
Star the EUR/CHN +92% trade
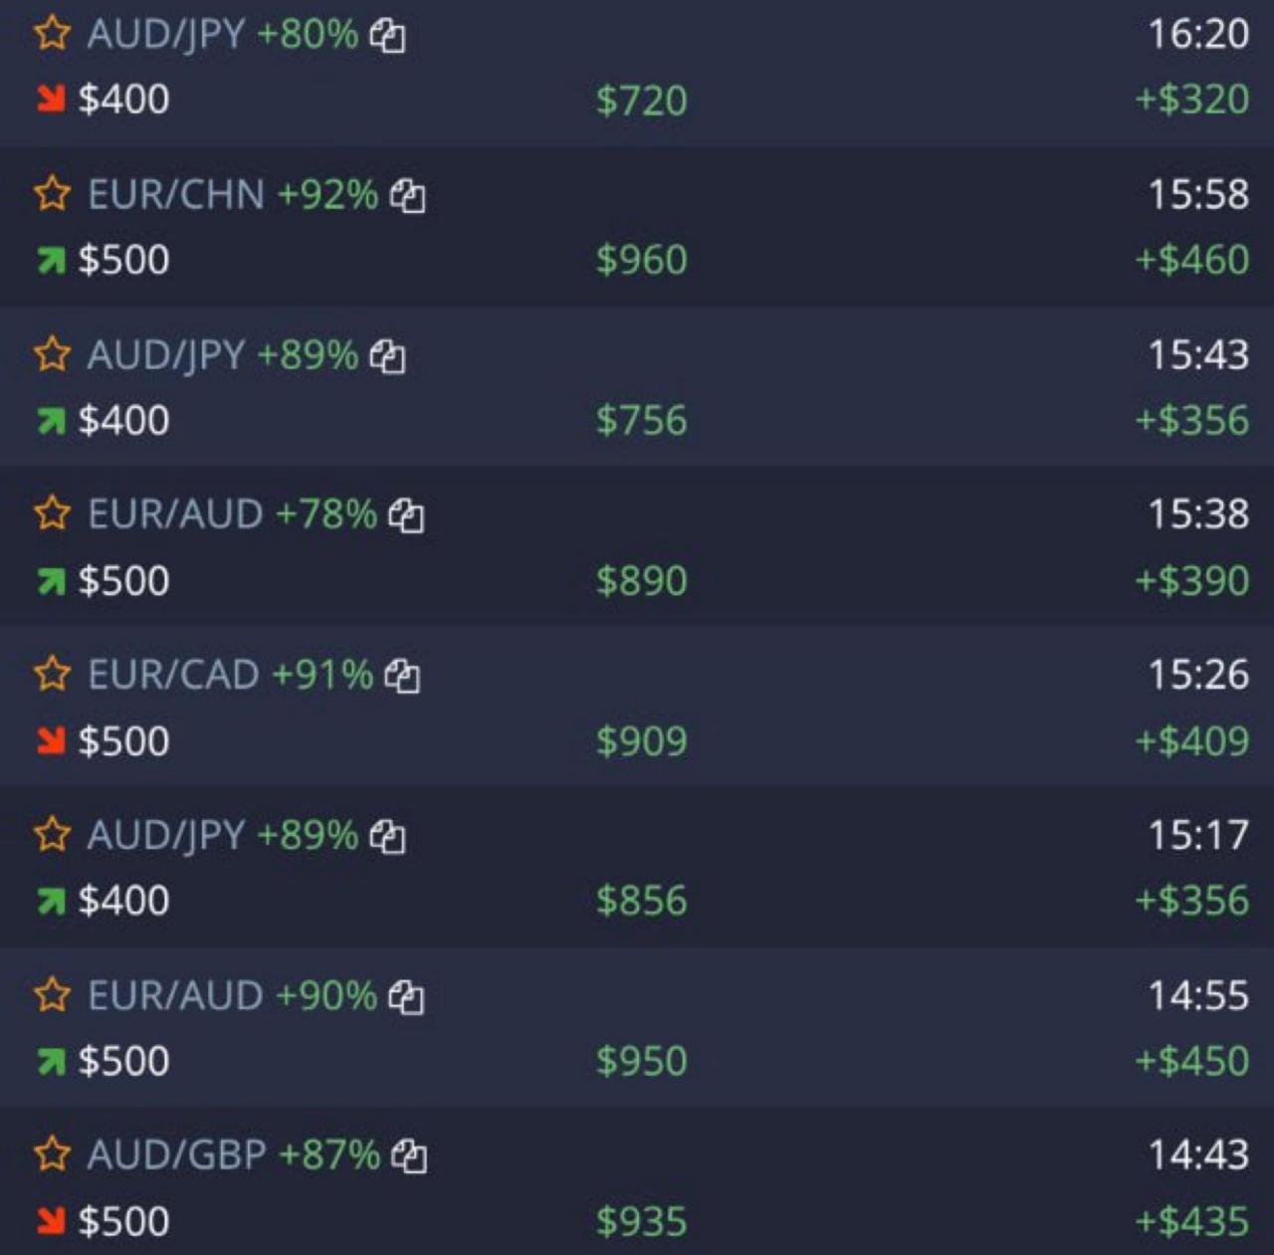52,193
